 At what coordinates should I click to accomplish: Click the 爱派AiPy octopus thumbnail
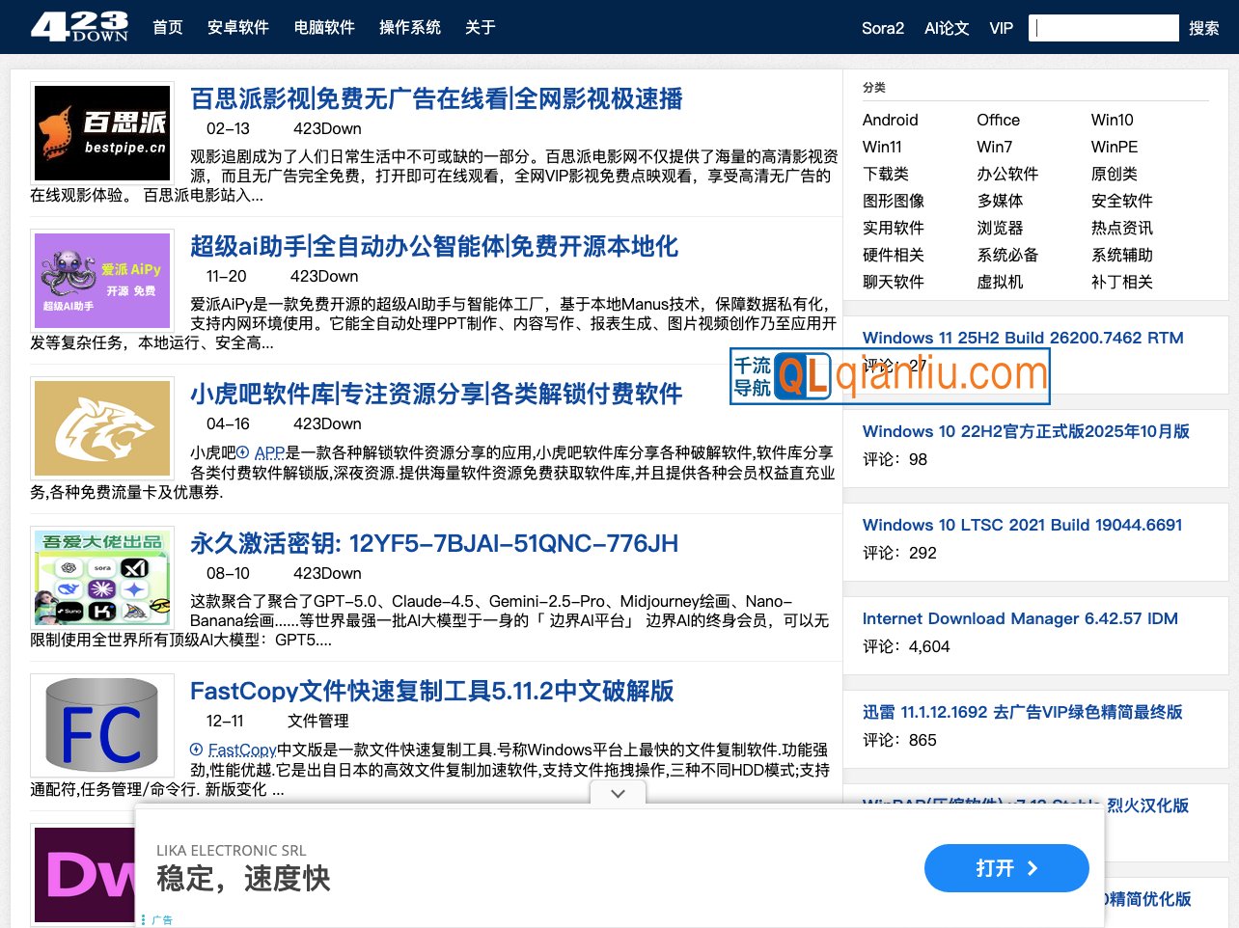pyautogui.click(x=101, y=280)
